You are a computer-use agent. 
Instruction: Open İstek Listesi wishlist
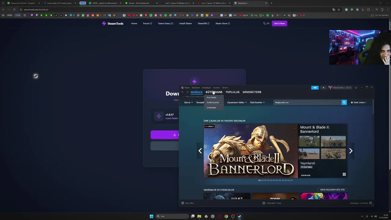point(358,102)
